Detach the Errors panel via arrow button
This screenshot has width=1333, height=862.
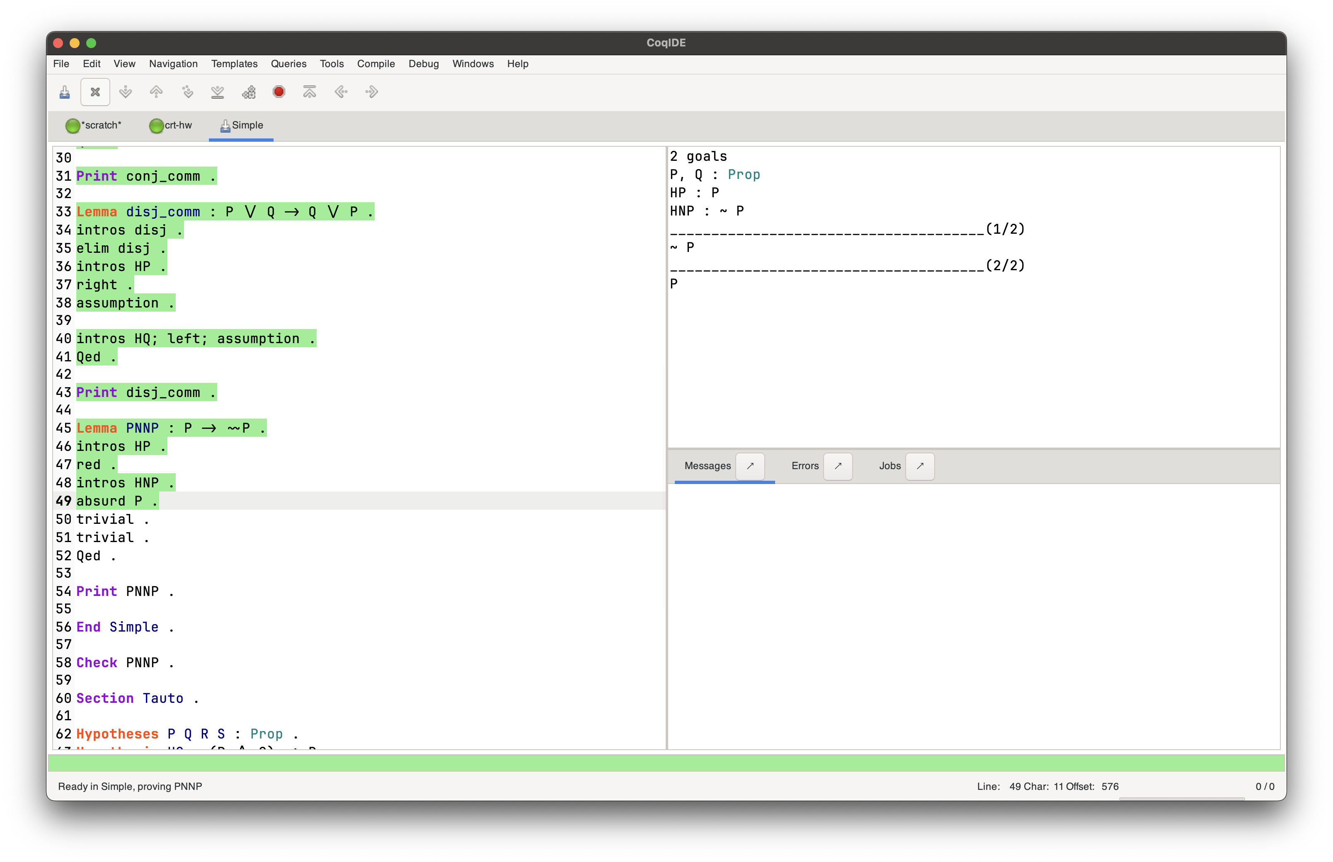pyautogui.click(x=838, y=466)
